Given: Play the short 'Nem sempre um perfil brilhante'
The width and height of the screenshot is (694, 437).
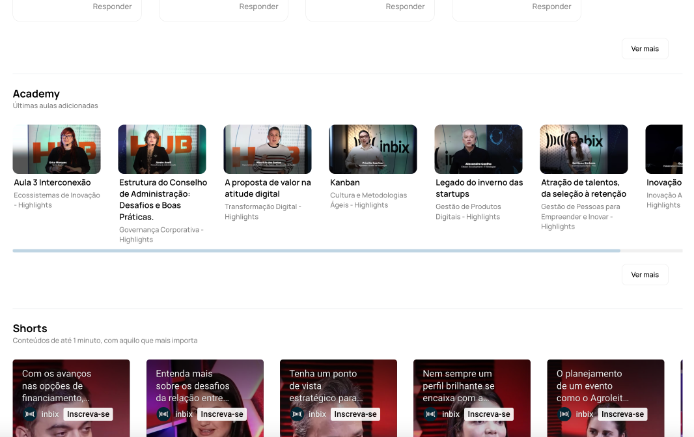Looking at the screenshot, I should pos(472,398).
